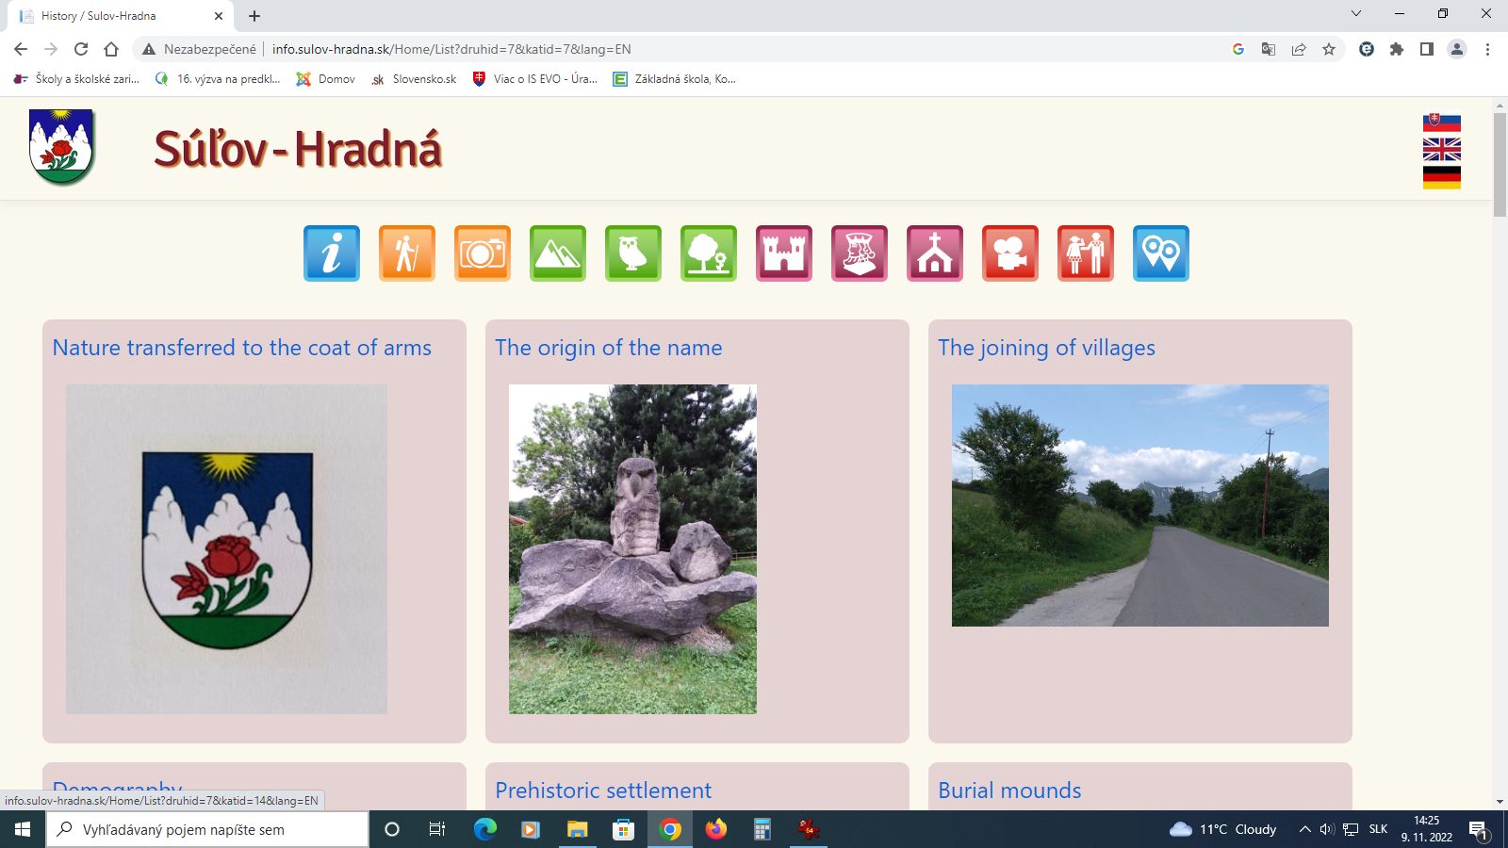The height and width of the screenshot is (848, 1508).
Task: Open the Chrome profile avatar
Action: pos(1457,49)
